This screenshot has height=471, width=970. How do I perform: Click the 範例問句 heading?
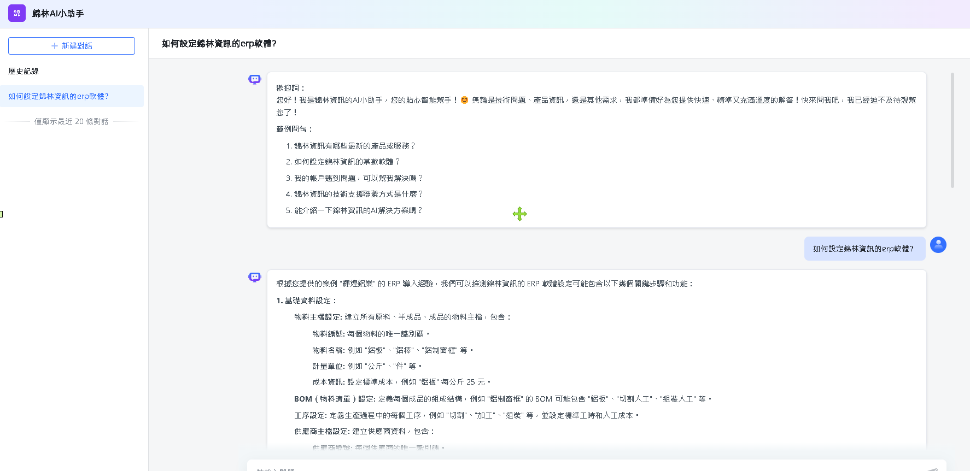tap(295, 129)
